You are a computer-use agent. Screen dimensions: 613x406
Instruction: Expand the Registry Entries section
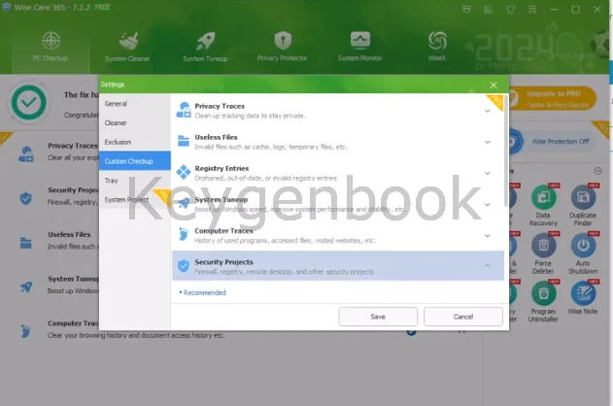(487, 173)
